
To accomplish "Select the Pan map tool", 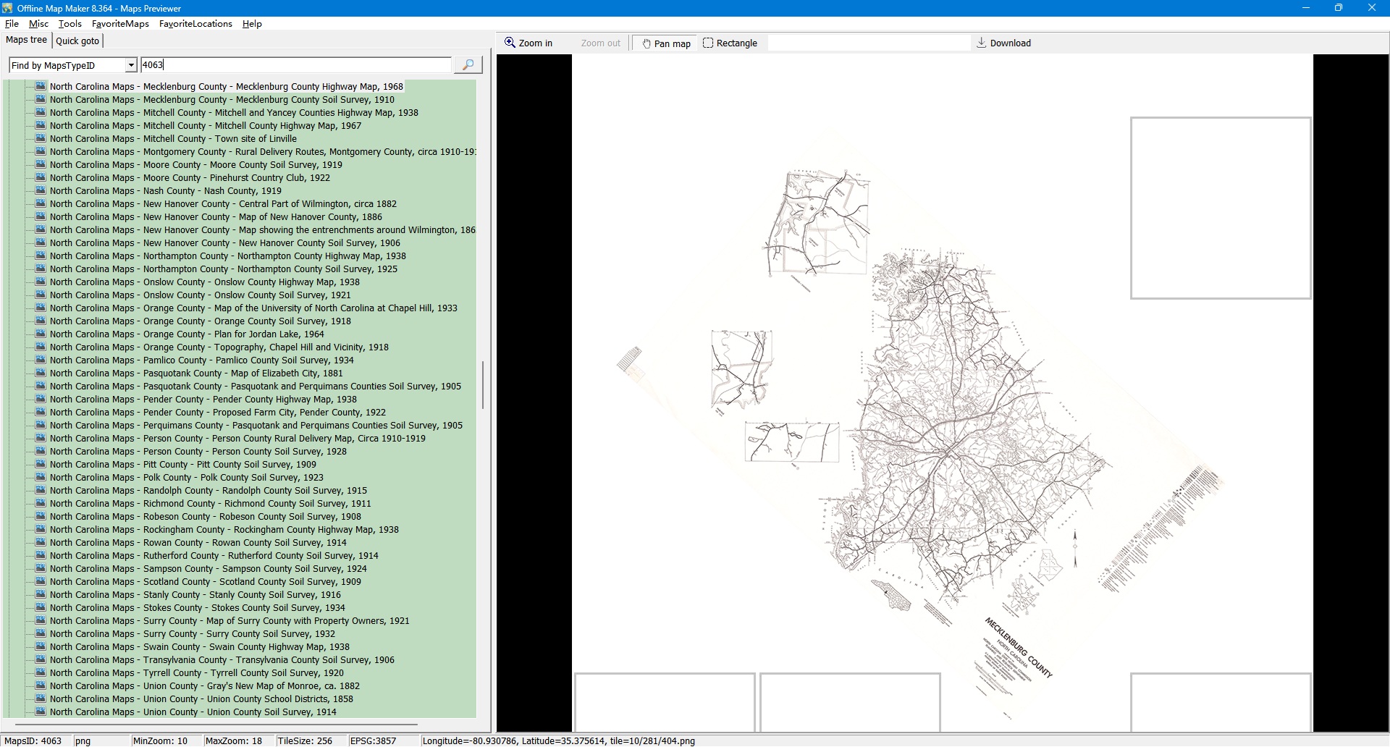I will [x=665, y=43].
